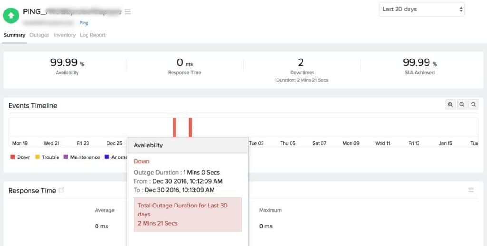The height and width of the screenshot is (246, 487).
Task: Click the Events Timeline heading
Action: [33, 106]
